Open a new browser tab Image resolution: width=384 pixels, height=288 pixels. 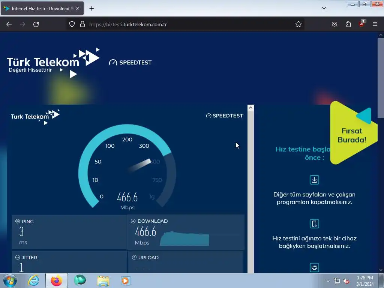coord(91,9)
